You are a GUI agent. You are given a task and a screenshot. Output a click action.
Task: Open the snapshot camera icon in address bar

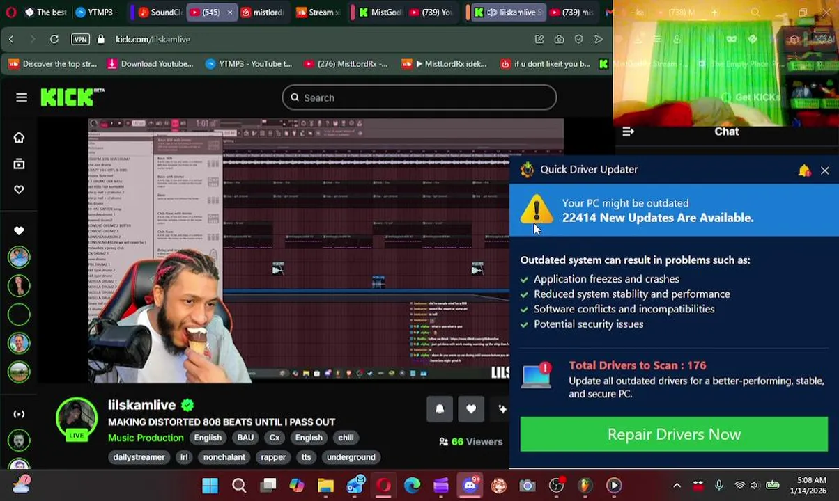559,40
